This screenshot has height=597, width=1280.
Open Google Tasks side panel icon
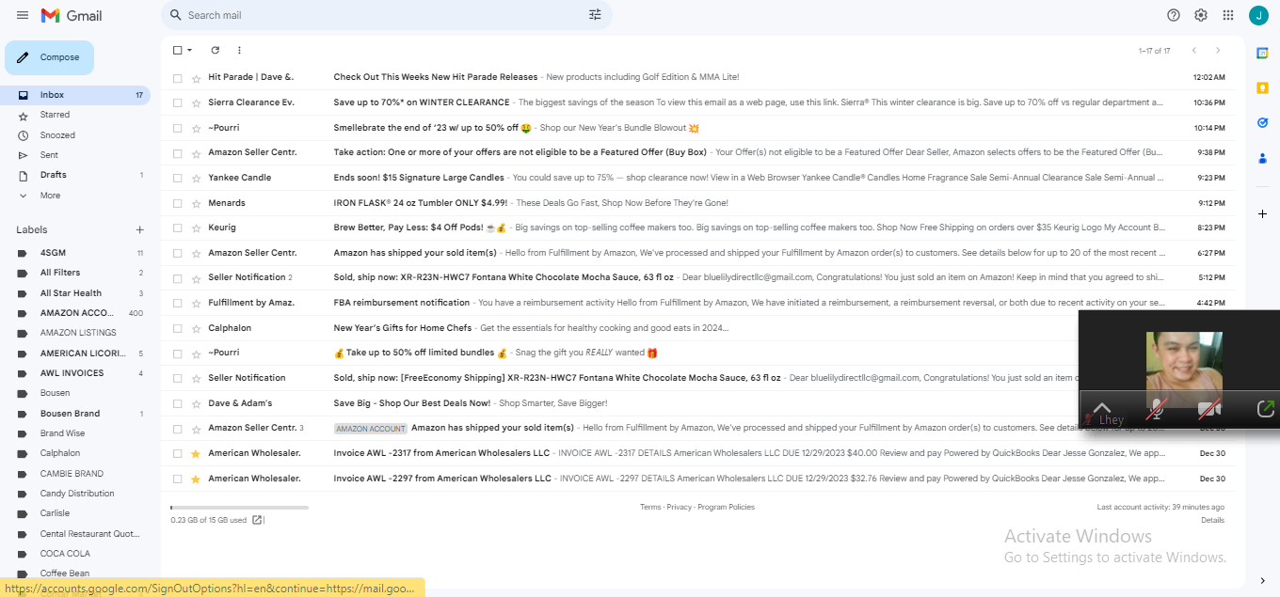(x=1263, y=122)
